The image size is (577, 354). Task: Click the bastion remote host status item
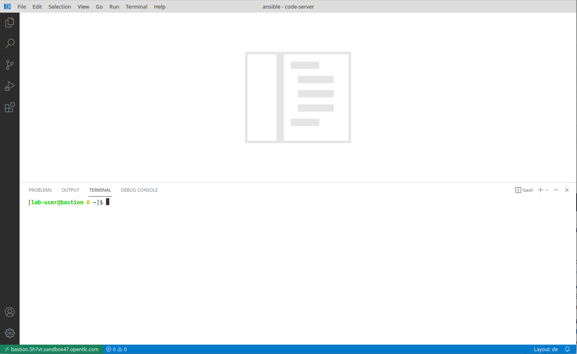pos(51,349)
